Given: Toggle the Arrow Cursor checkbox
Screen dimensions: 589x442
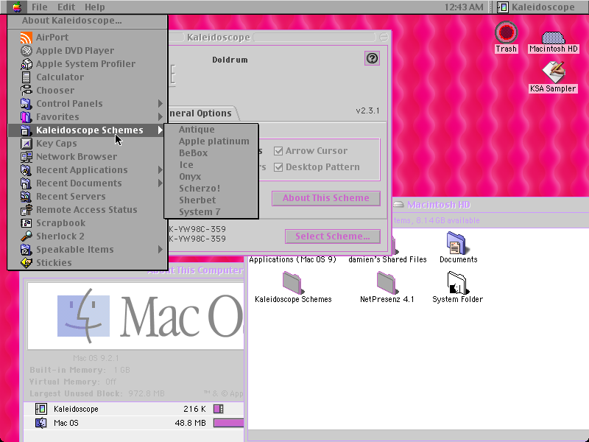Looking at the screenshot, I should (278, 151).
